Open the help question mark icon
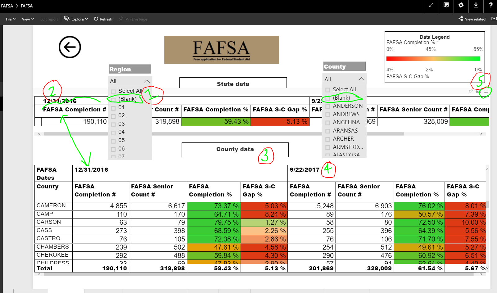This screenshot has height=293, width=497. pos(490,5)
